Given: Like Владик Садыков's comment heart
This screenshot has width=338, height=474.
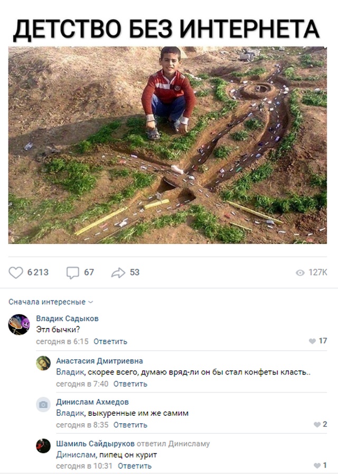Looking at the screenshot, I should (x=312, y=341).
